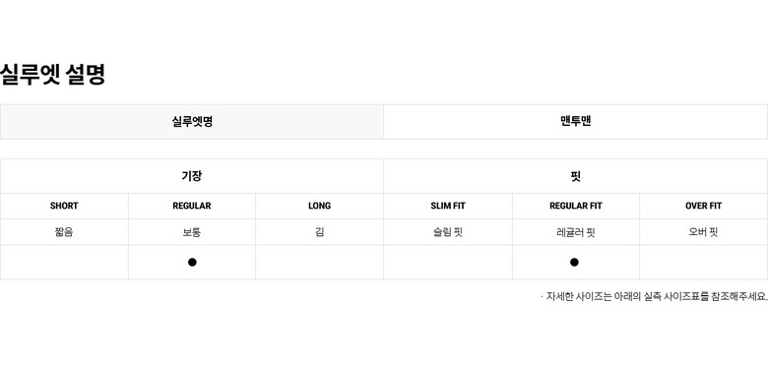
Task: Click the 기장 section header
Action: tap(192, 176)
